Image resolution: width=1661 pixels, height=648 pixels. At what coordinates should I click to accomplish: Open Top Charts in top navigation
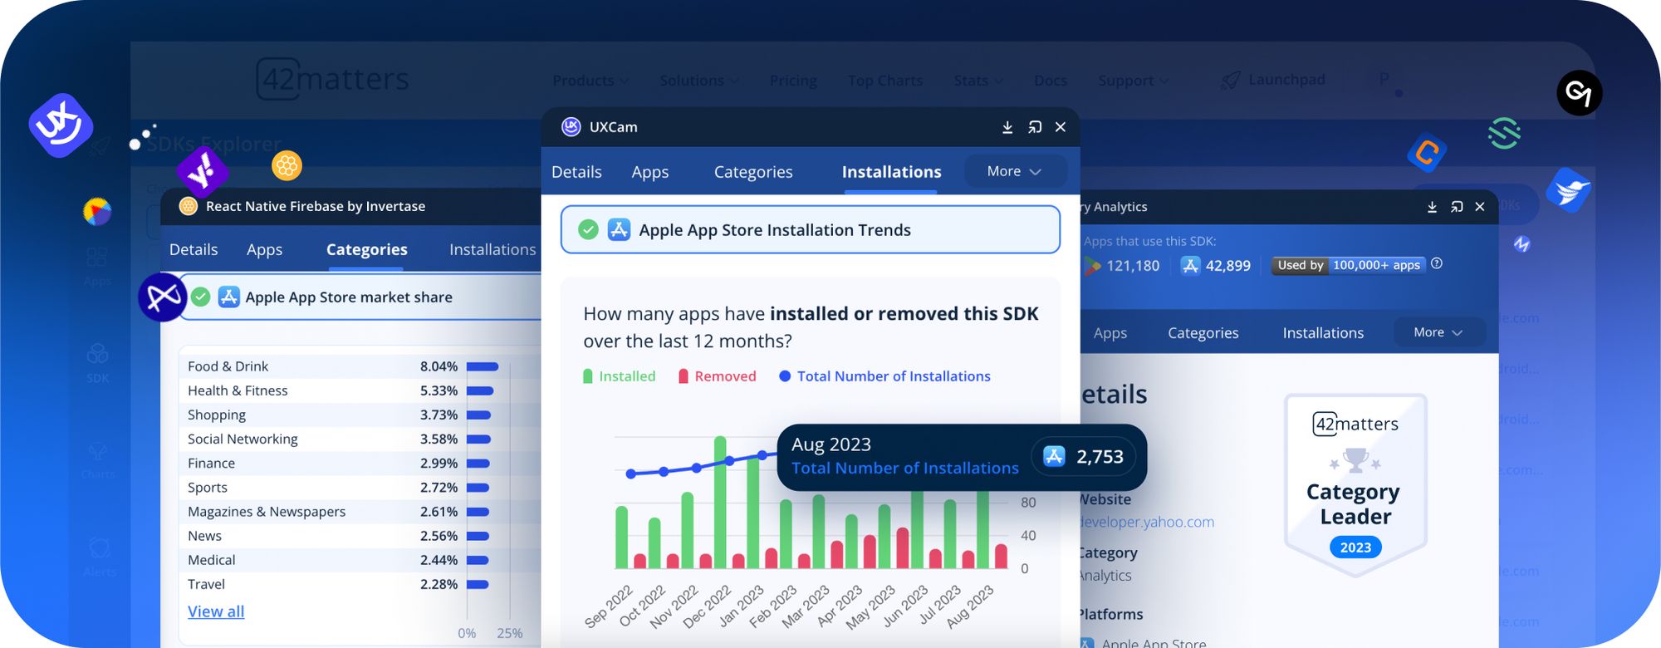[885, 81]
